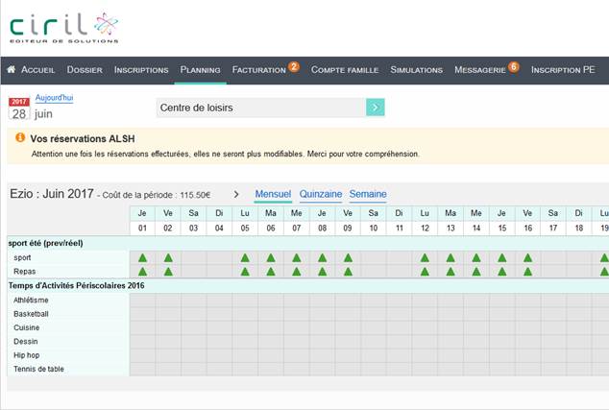Click the Messagerie notification badge

(514, 66)
